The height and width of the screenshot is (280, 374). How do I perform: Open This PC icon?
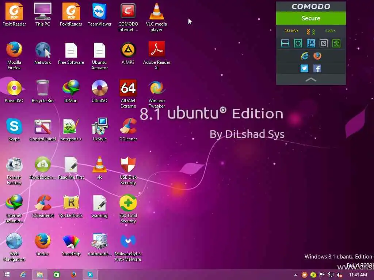pyautogui.click(x=42, y=14)
